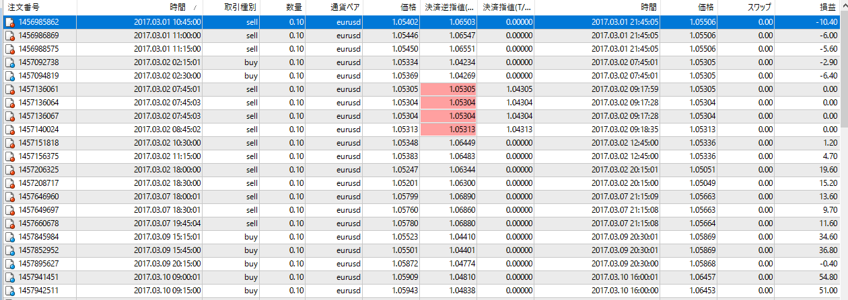Click the buy order icon for 1457092738

coord(9,62)
